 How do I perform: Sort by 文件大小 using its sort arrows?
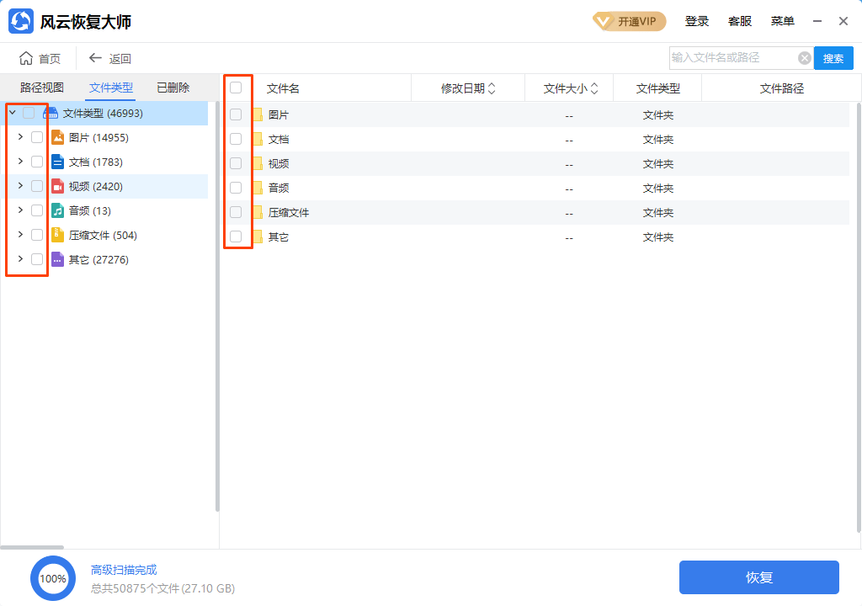point(594,88)
